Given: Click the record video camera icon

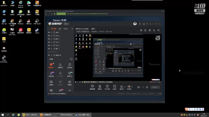Looking at the screenshot, I should [138, 87].
